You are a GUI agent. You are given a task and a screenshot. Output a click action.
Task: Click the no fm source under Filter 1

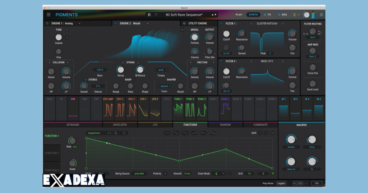pyautogui.click(x=226, y=53)
